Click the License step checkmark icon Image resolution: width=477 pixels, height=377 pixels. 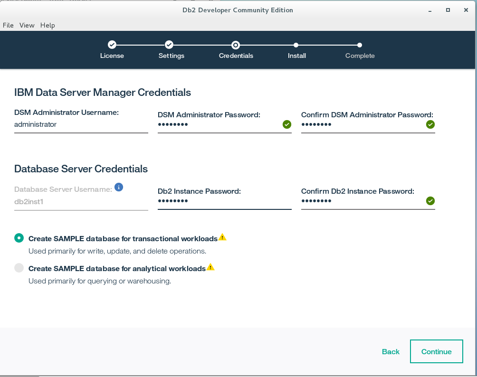(x=112, y=45)
